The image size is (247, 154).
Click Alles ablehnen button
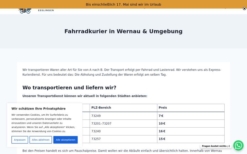pos(40,140)
